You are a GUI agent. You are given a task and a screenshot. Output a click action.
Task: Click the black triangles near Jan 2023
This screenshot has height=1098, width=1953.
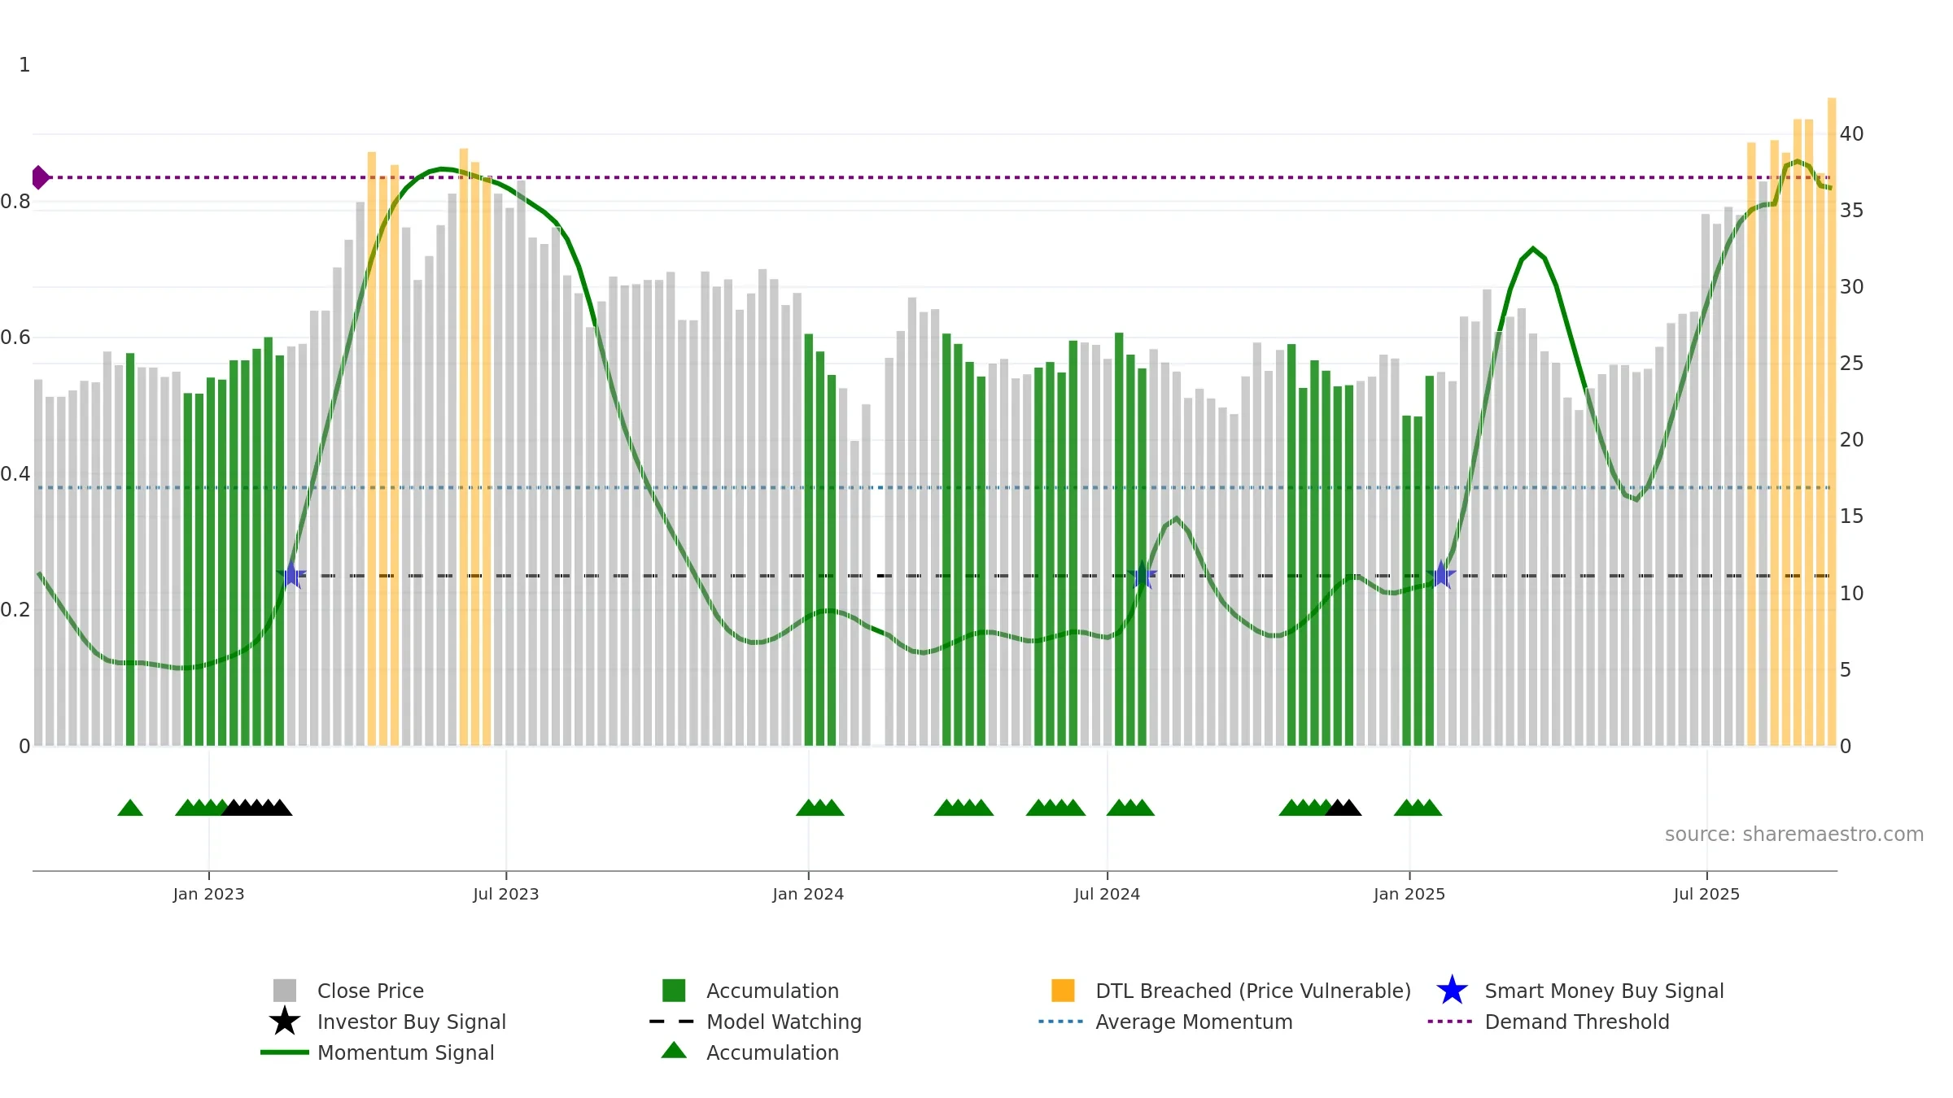tap(256, 808)
